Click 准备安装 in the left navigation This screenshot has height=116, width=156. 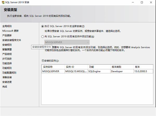click(x=7, y=78)
